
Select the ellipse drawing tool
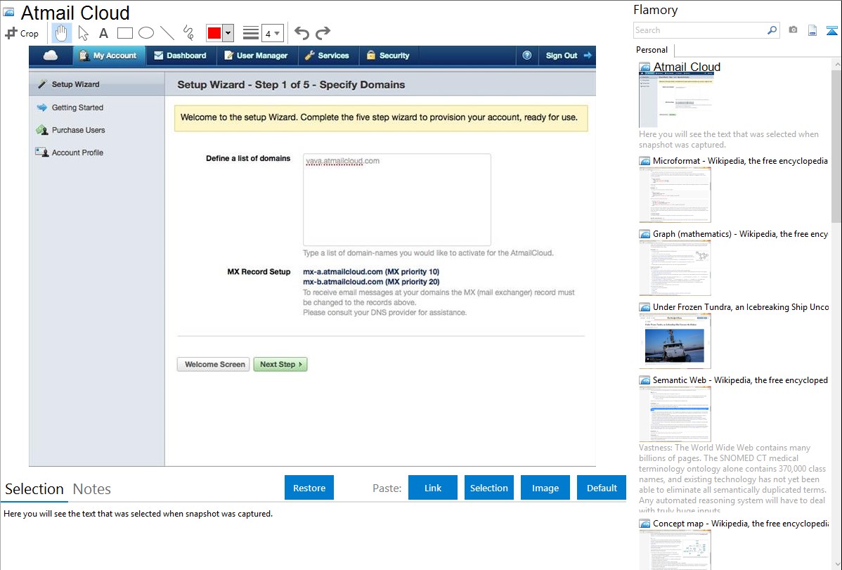click(x=146, y=33)
